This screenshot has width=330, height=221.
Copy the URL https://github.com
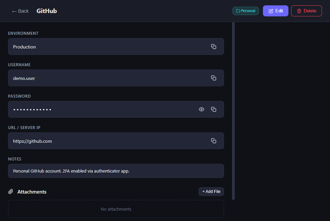point(213,141)
